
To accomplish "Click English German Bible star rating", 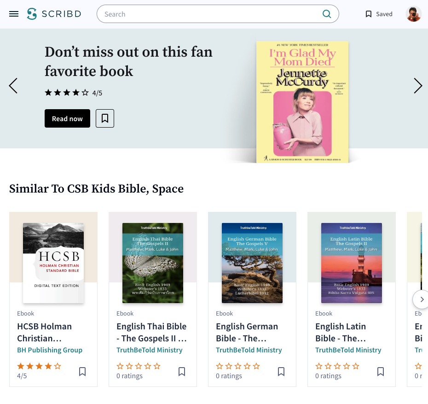I will 238,366.
